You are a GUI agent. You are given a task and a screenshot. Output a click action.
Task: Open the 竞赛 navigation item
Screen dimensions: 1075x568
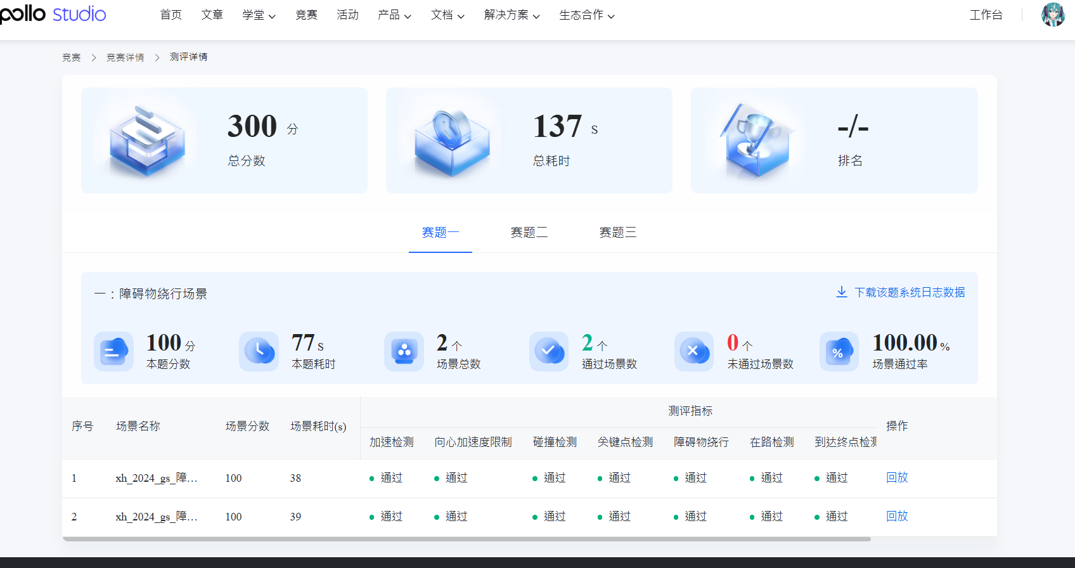pos(306,15)
